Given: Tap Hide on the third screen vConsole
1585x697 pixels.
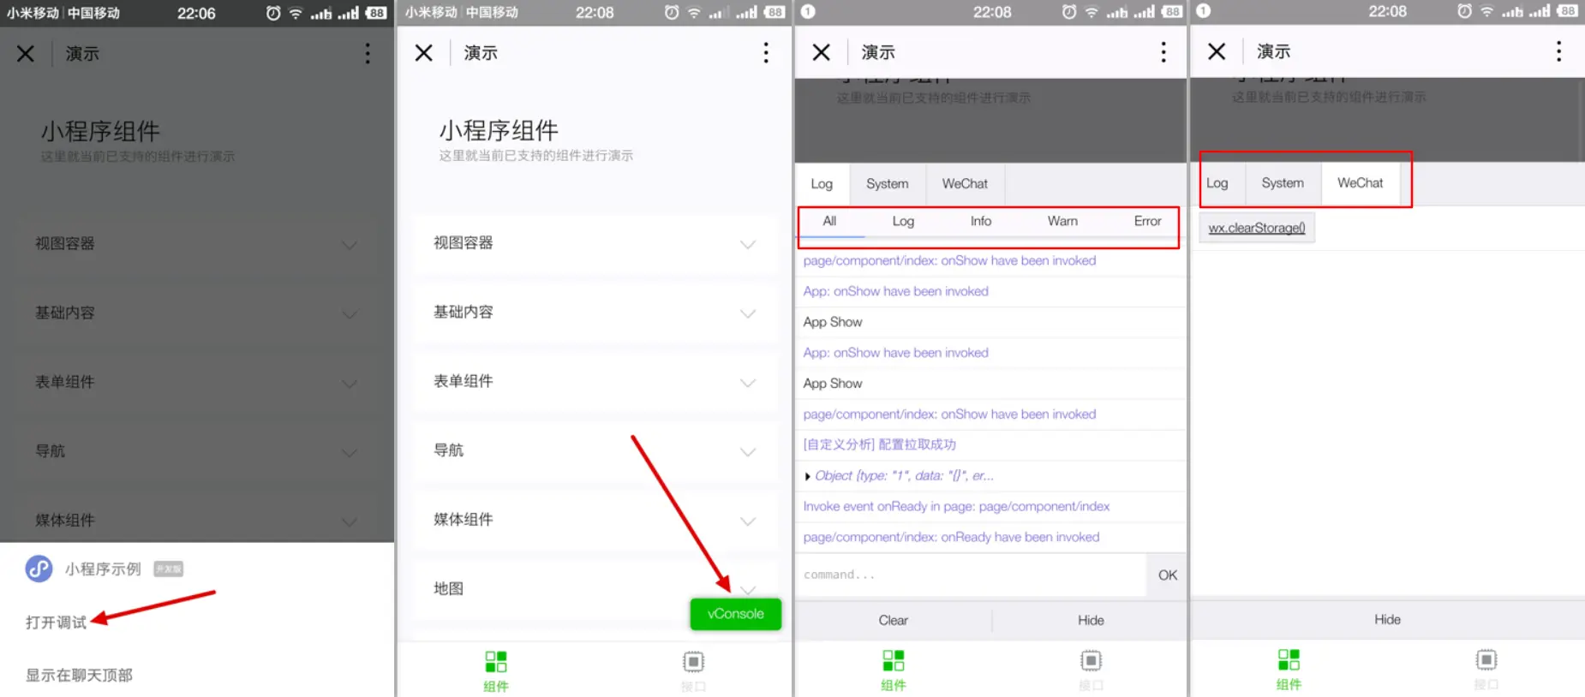Looking at the screenshot, I should [x=1090, y=621].
